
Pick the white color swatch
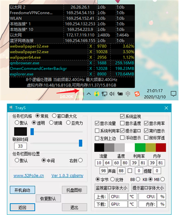[130, 148]
